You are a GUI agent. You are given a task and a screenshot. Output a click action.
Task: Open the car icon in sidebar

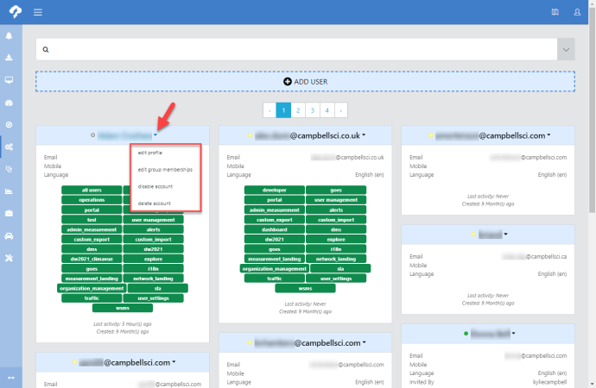click(x=10, y=236)
